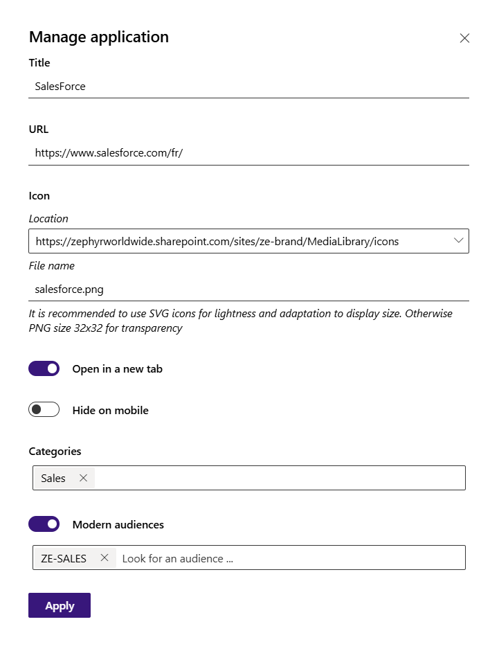
Task: Click the Apply button
Action: [60, 605]
